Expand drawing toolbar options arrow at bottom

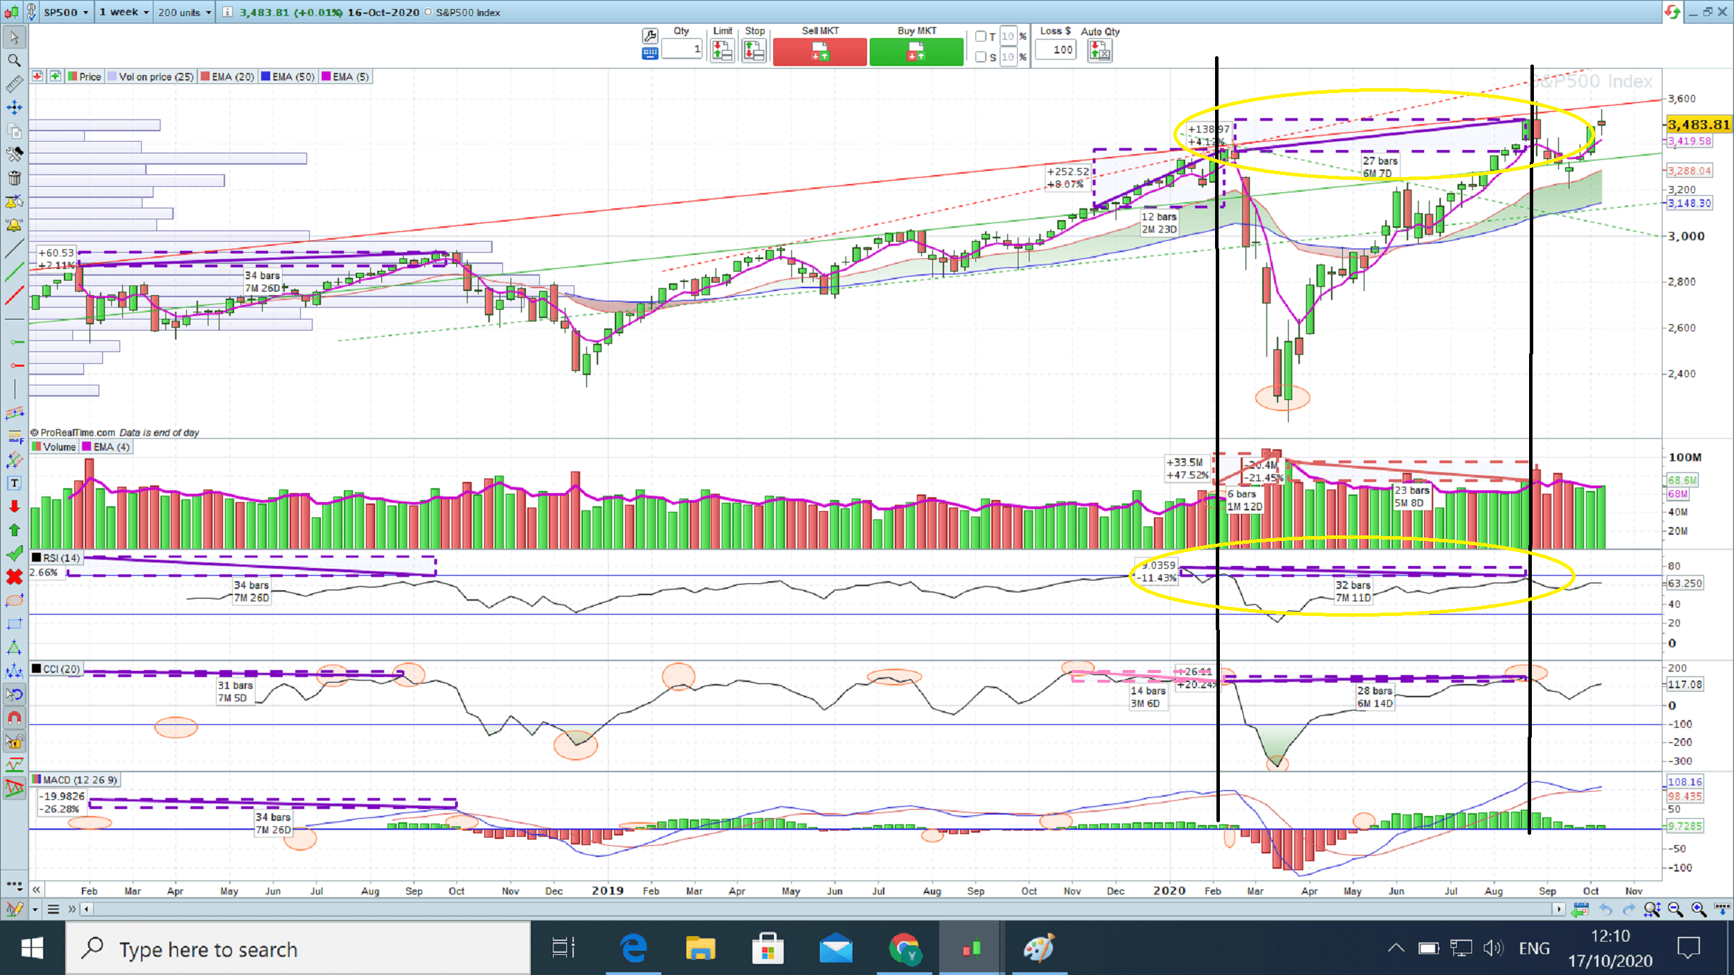coord(35,909)
